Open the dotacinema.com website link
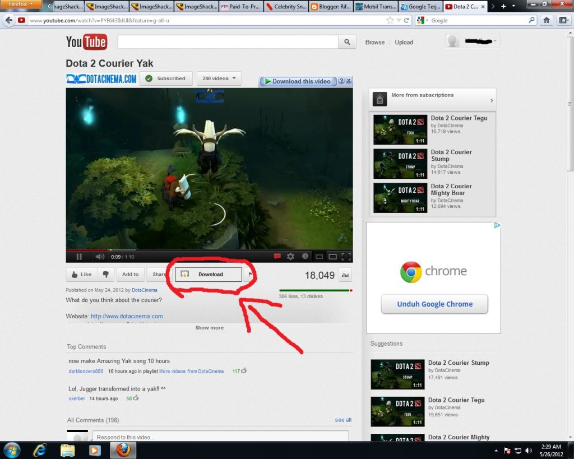574x459 pixels. 127,316
